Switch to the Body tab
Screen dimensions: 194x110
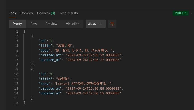[x=12, y=13]
